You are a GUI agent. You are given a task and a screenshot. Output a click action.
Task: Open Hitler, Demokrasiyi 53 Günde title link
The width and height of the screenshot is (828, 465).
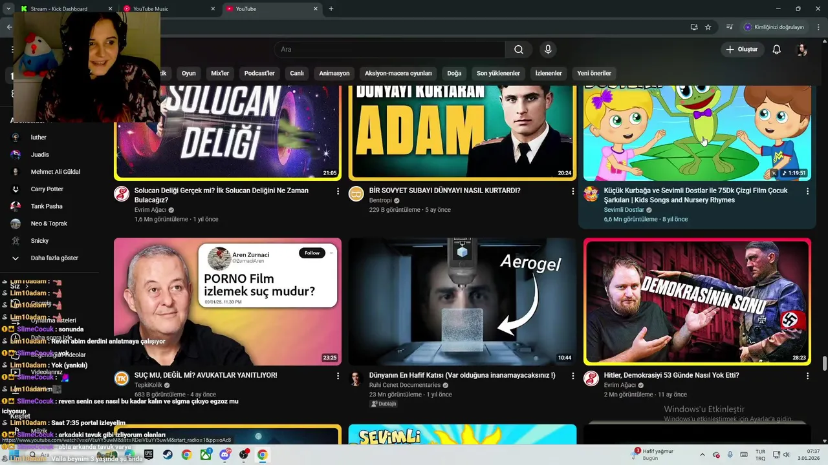[671, 375]
